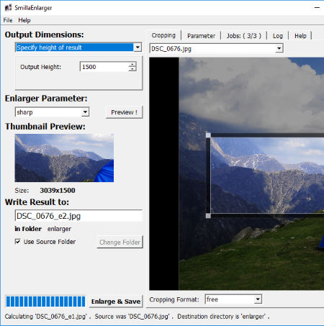Click the DSC_0676_e2.jpg filename field
The width and height of the screenshot is (324, 326).
(78, 216)
